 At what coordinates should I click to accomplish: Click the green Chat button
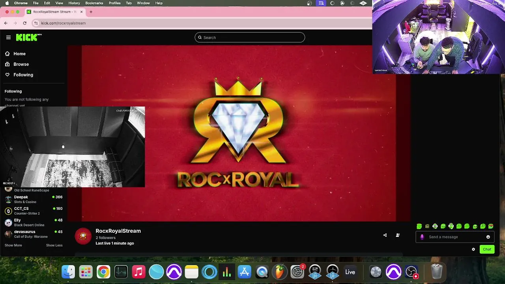tap(487, 249)
